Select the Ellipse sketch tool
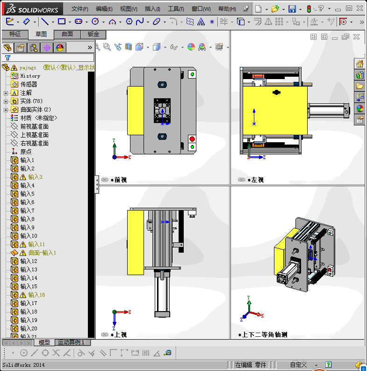This screenshot has height=371, width=367. pos(157,22)
